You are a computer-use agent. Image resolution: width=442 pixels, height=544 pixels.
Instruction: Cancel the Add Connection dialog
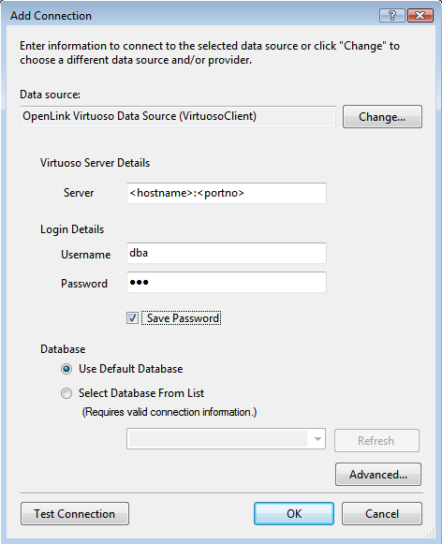(x=382, y=513)
